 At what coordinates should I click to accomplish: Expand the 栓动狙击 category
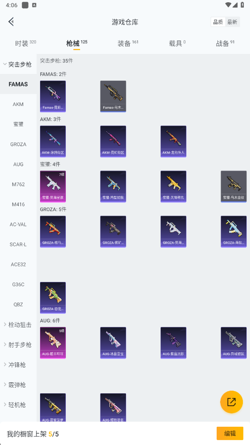tap(18, 325)
